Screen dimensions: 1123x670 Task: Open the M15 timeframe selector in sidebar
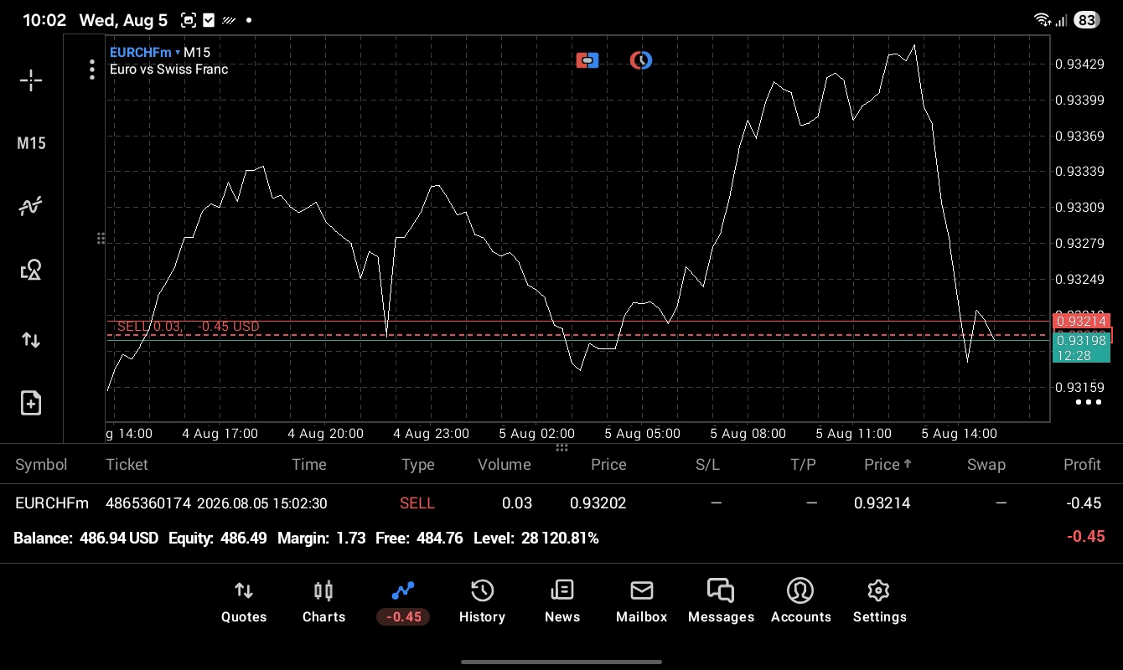tap(31, 143)
